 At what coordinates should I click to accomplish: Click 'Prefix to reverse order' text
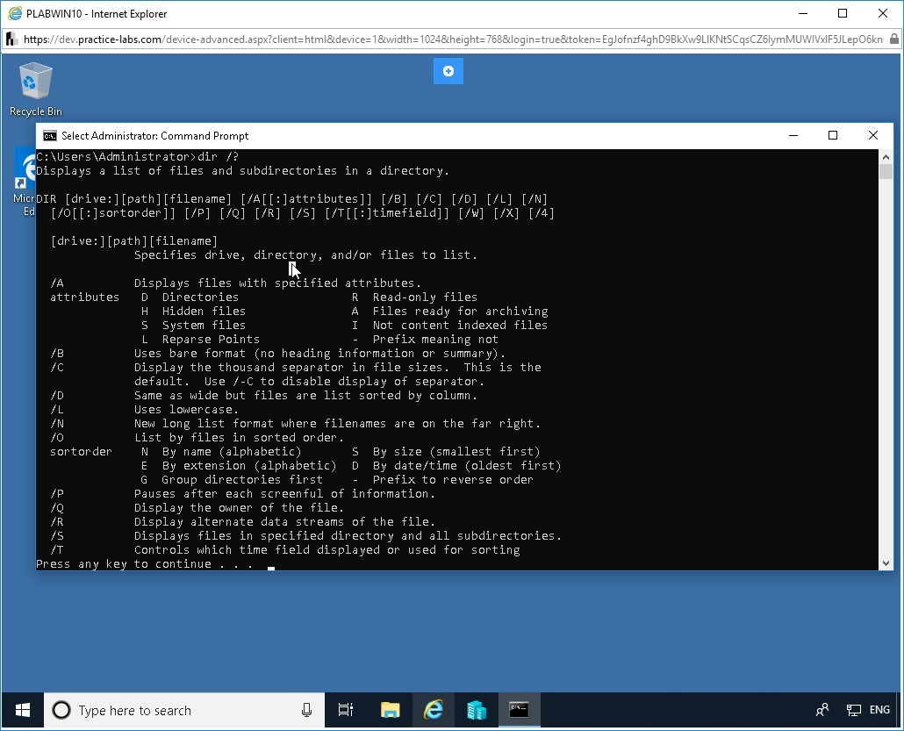(453, 480)
